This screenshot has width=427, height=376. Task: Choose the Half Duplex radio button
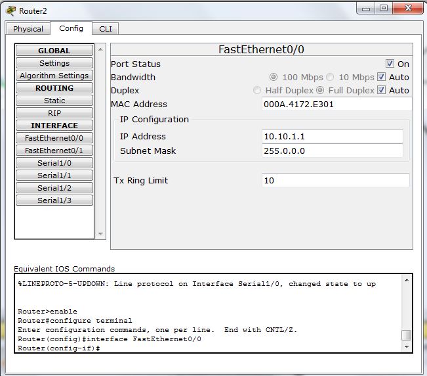point(257,90)
